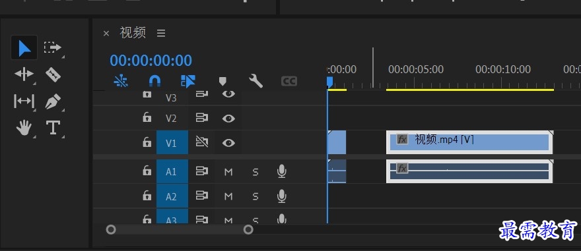Click fx badge on the A1 audio clip
The height and width of the screenshot is (251, 581).
pos(402,169)
